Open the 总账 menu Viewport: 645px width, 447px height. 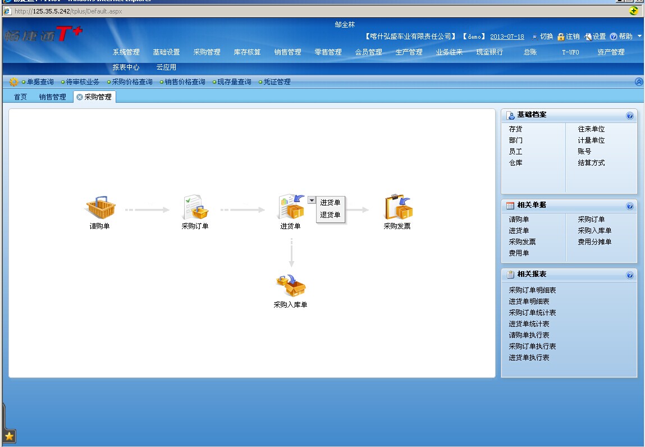[530, 52]
